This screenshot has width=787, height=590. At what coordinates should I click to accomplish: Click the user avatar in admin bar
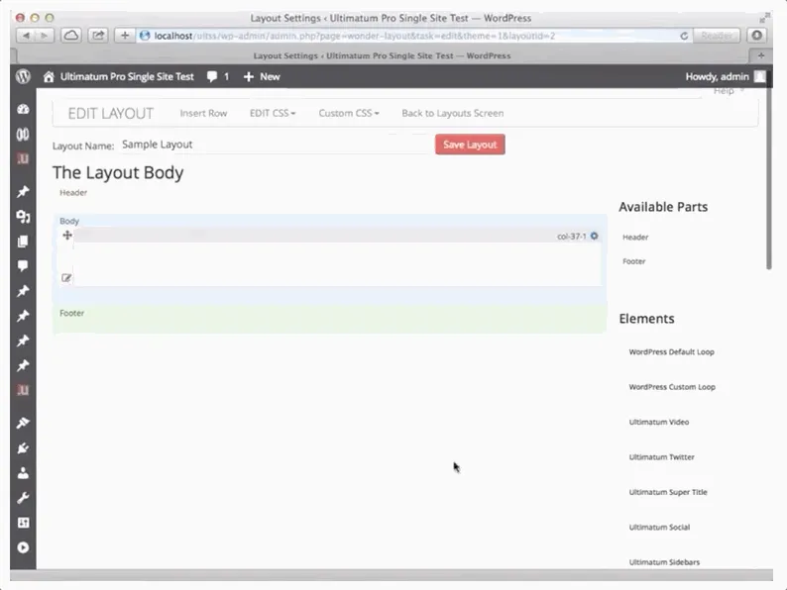760,76
